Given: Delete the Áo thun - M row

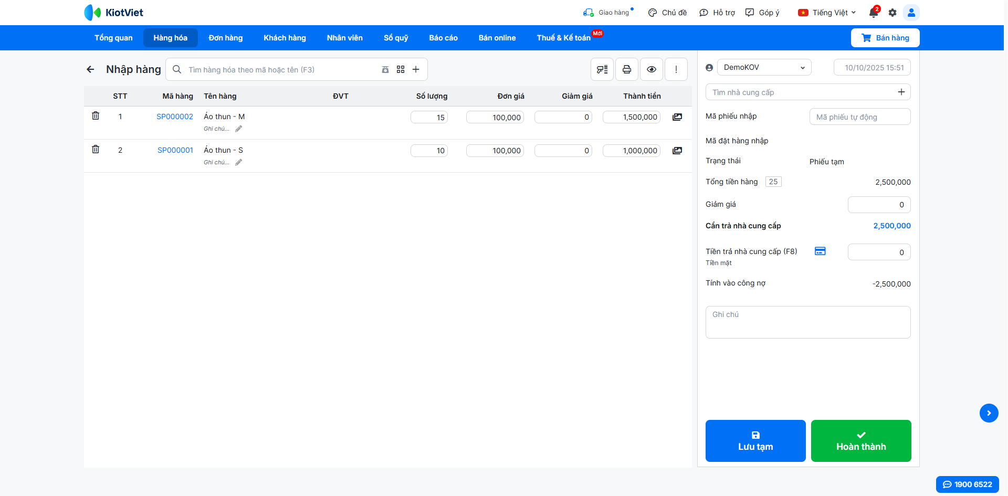Looking at the screenshot, I should 96,115.
